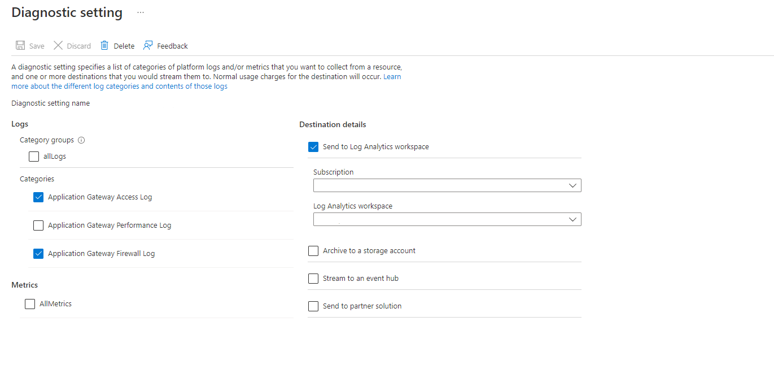Image resolution: width=774 pixels, height=369 pixels.
Task: Uncheck Application Gateway Firewall Log
Action: pos(38,254)
